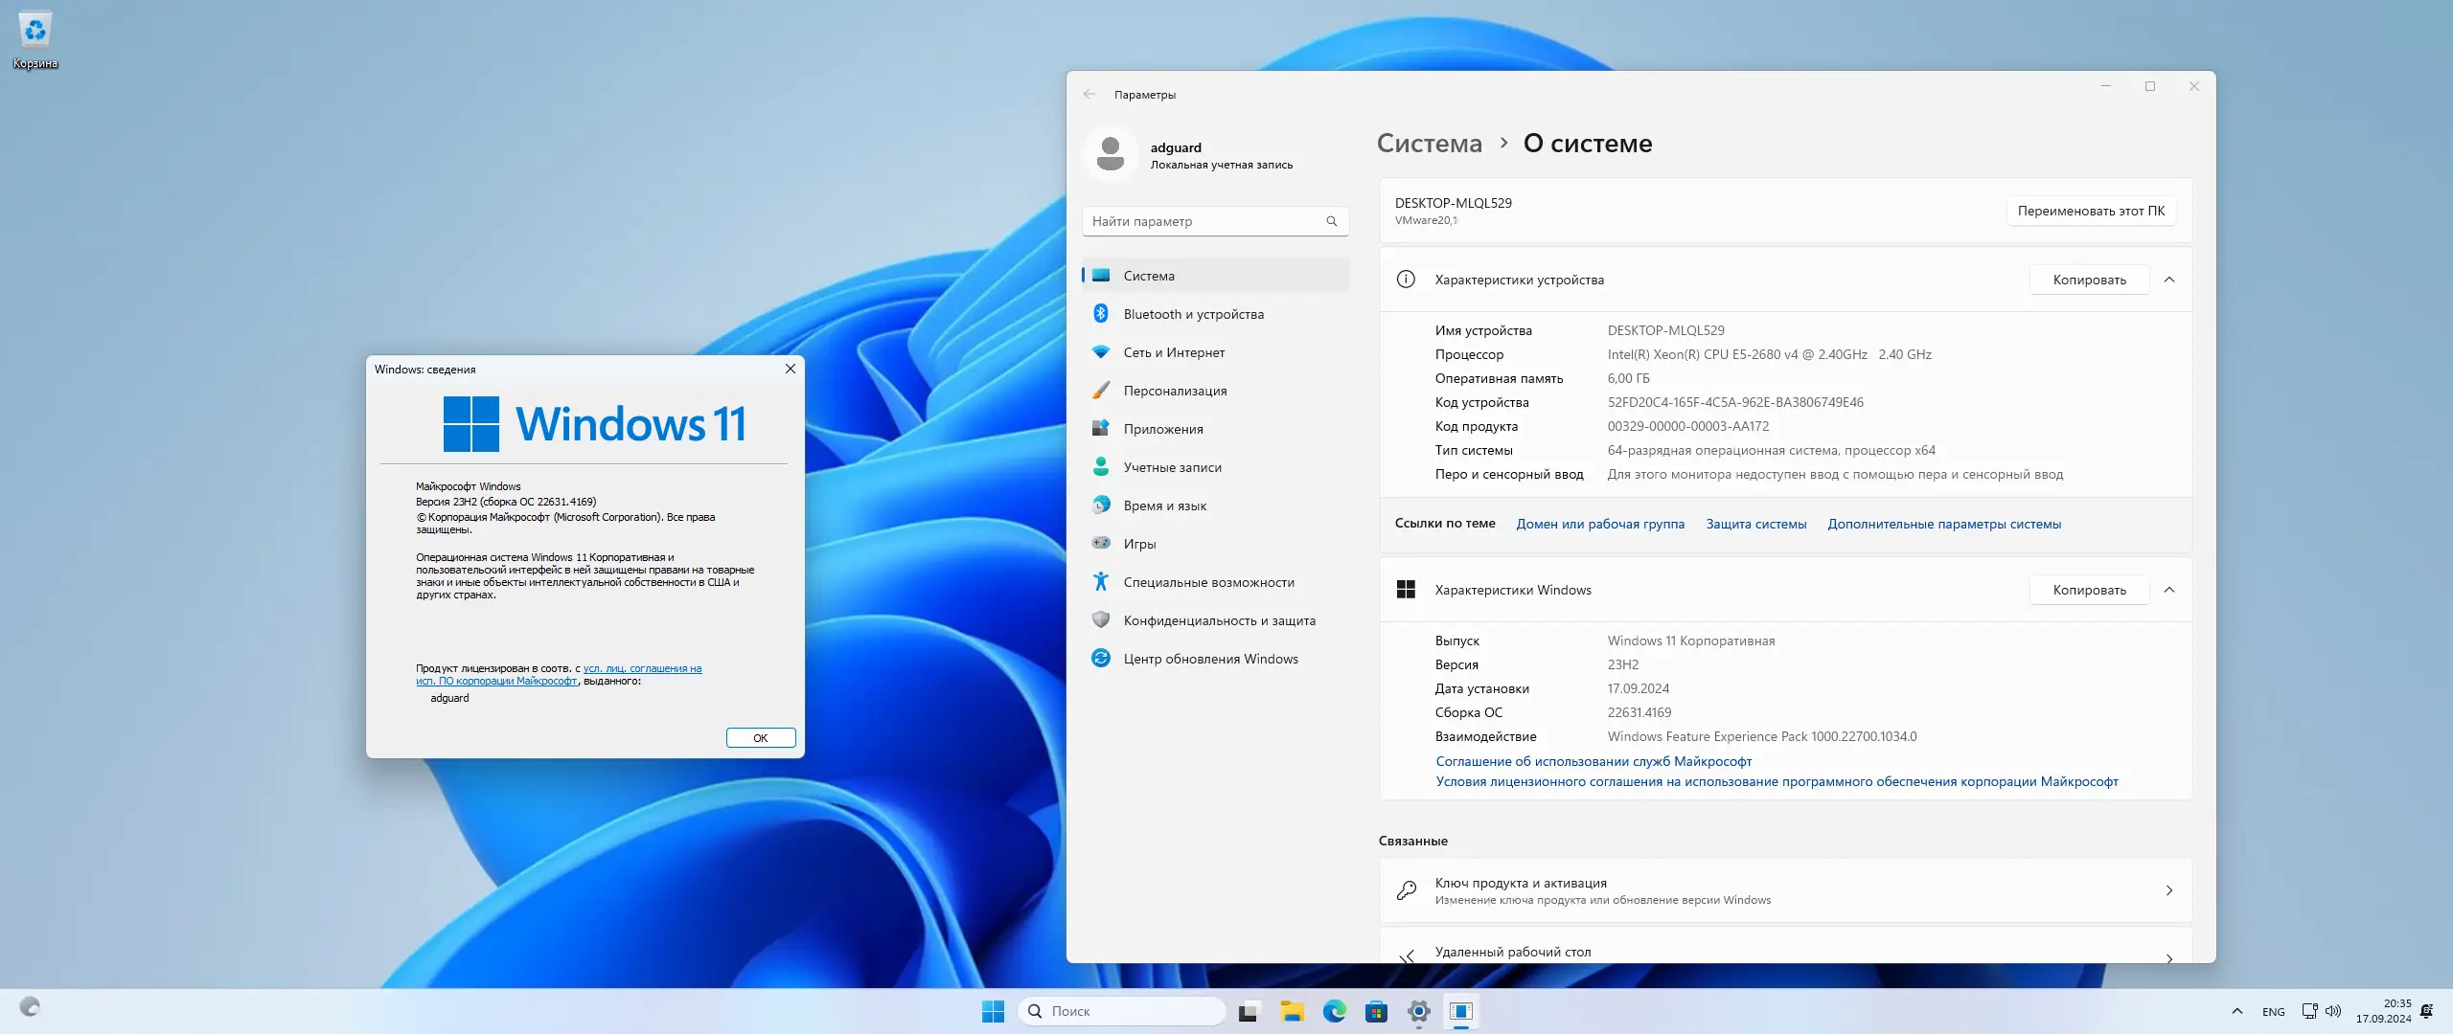Launch Microsoft Edge from taskbar
Image resolution: width=2453 pixels, height=1034 pixels.
tap(1334, 1011)
